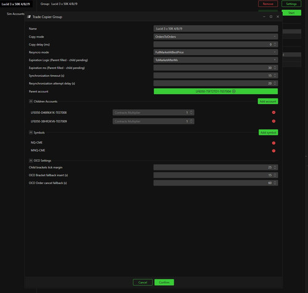Click child account LFE050-38HR3KV6-TEST009 text
The height and width of the screenshot is (293, 308).
click(49, 121)
